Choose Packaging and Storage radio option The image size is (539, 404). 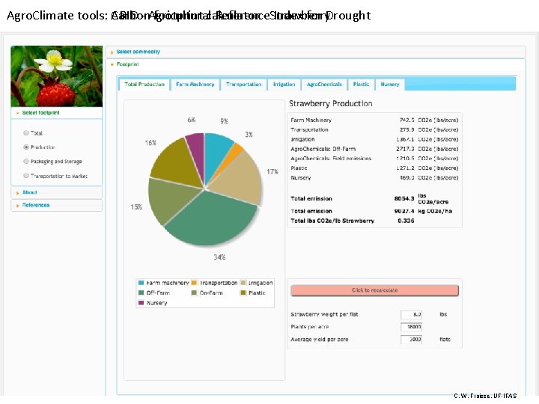(26, 161)
